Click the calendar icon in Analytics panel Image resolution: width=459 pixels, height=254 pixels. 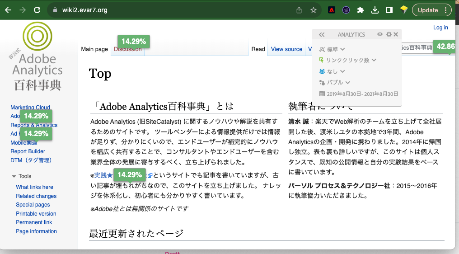[x=322, y=94]
